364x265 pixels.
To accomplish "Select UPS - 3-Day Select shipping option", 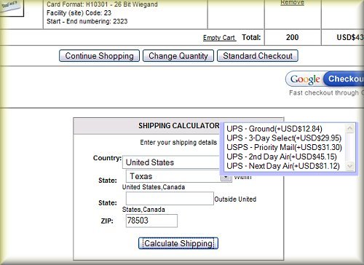I will point(284,138).
